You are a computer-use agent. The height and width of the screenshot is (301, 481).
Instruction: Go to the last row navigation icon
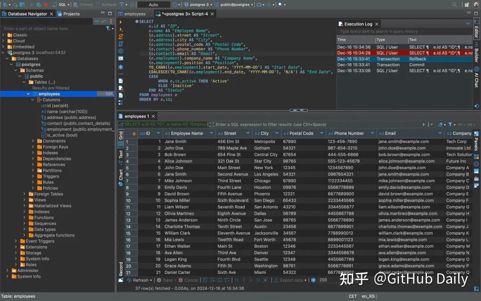258,280
